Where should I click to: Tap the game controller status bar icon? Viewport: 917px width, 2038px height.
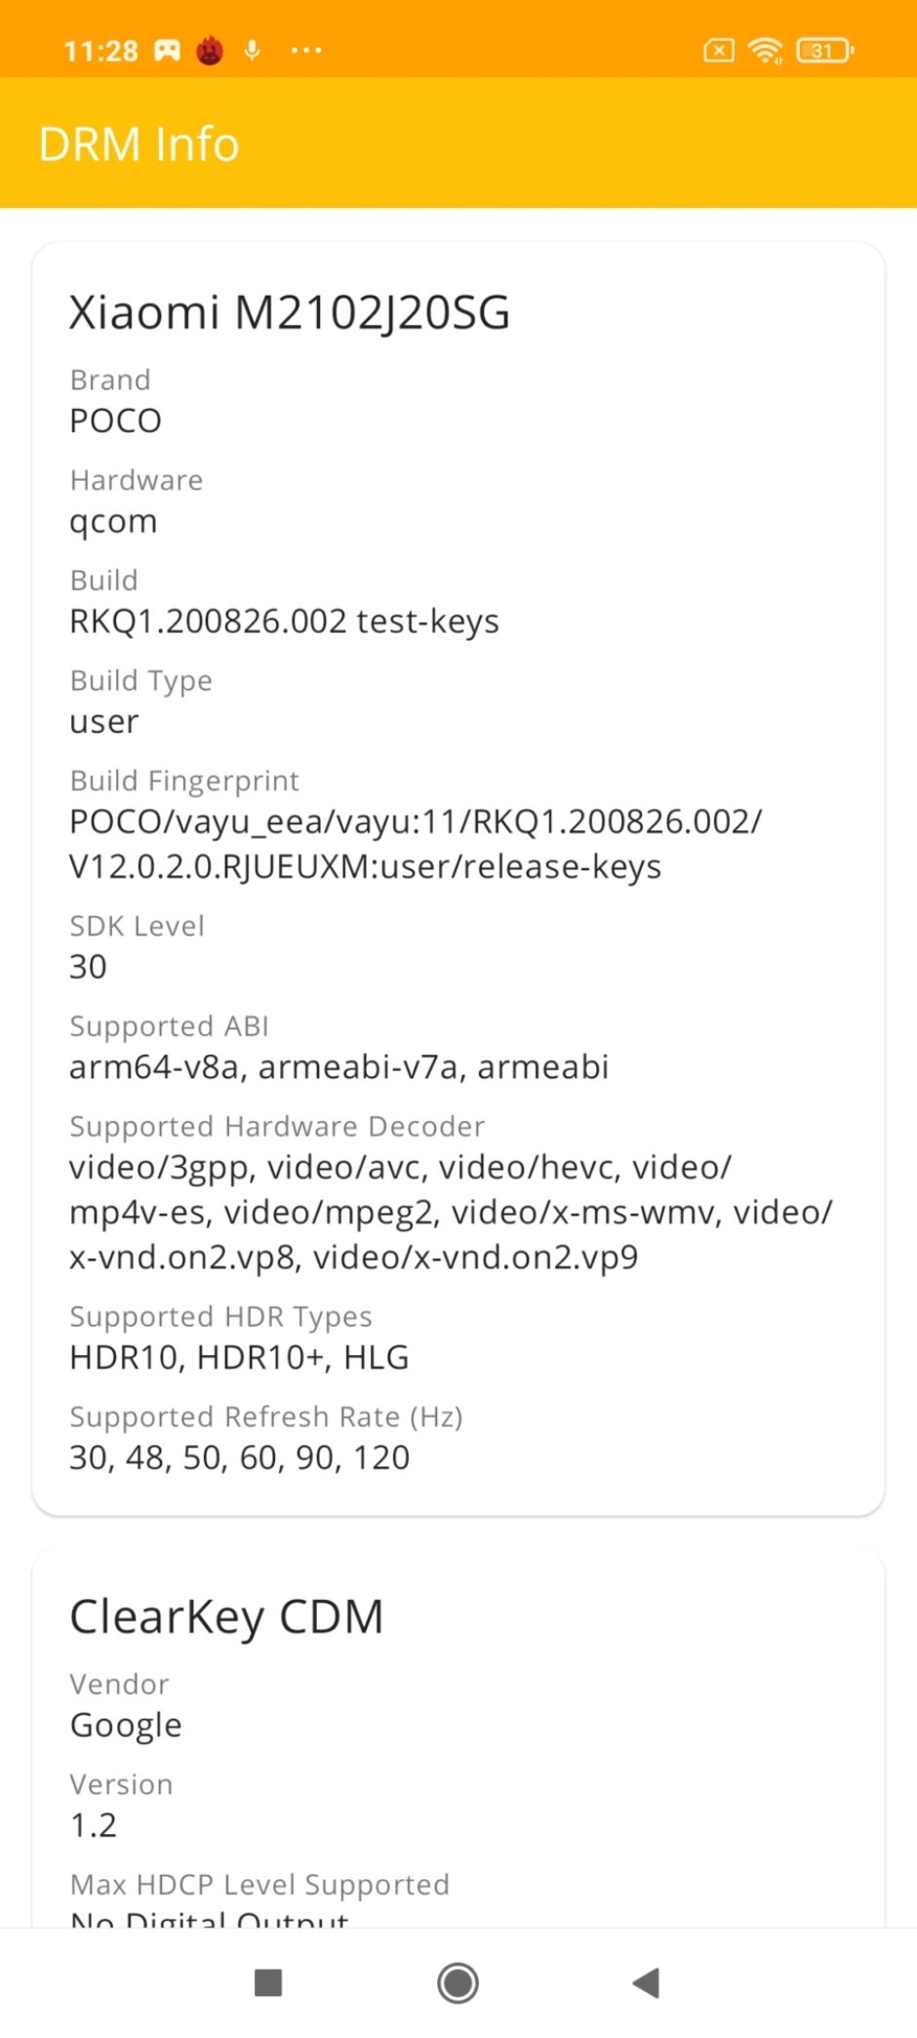tap(168, 50)
